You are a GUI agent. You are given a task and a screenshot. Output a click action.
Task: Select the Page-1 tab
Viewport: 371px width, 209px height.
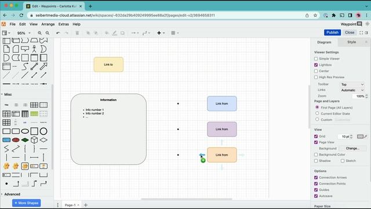point(71,205)
